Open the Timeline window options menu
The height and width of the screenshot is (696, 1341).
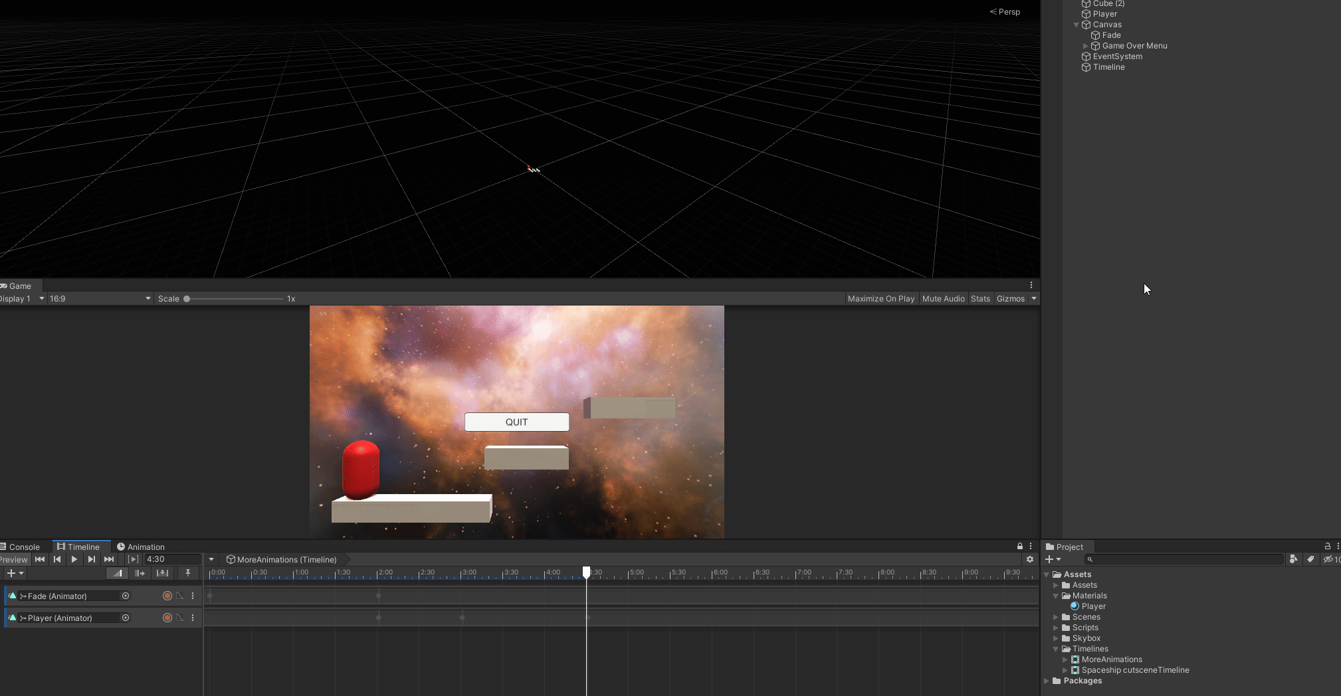coord(1031,547)
